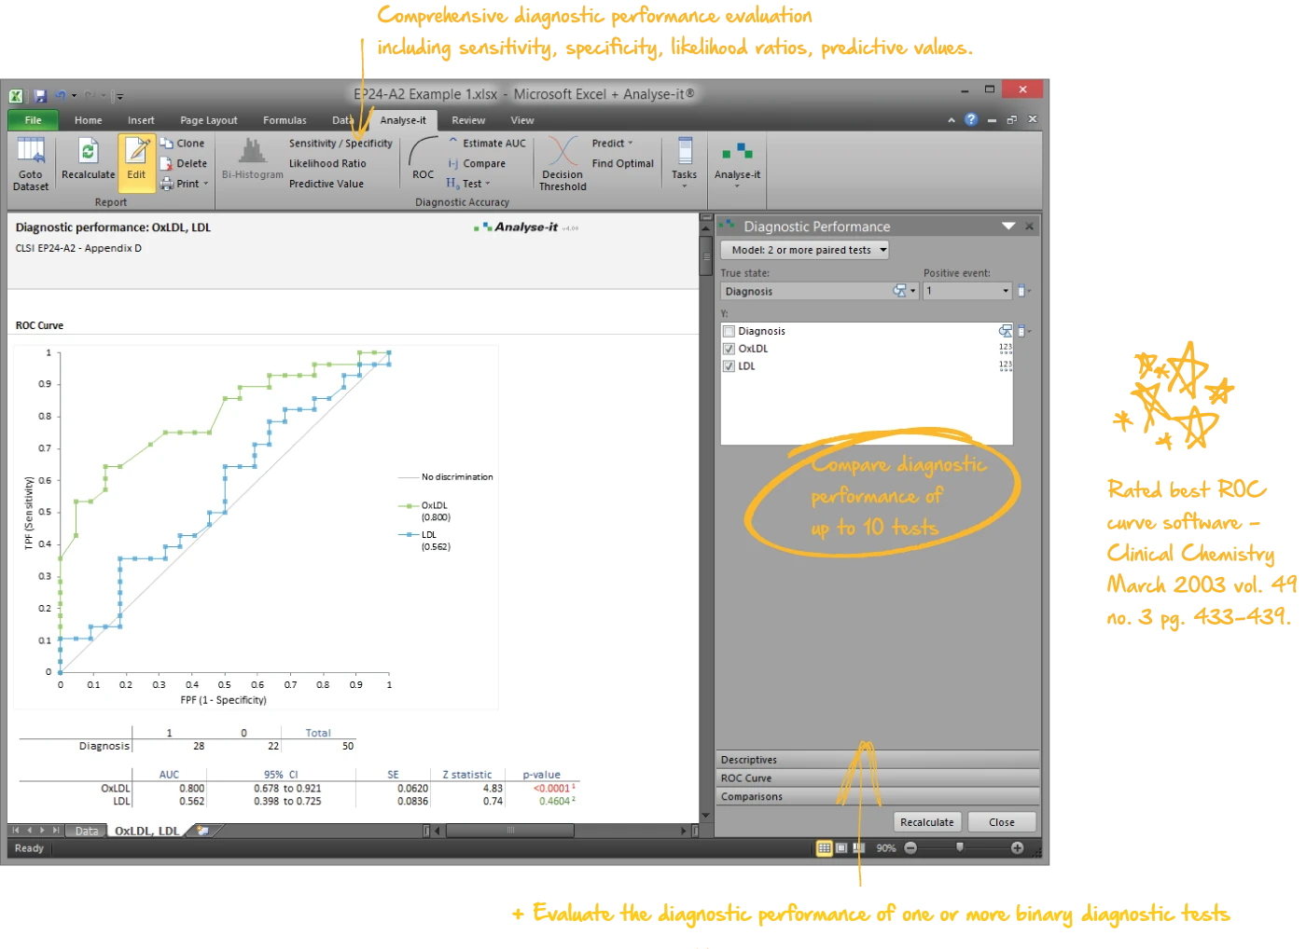Select the OxLDL, LDL sheet tab
This screenshot has width=1306, height=949.
coord(146,831)
